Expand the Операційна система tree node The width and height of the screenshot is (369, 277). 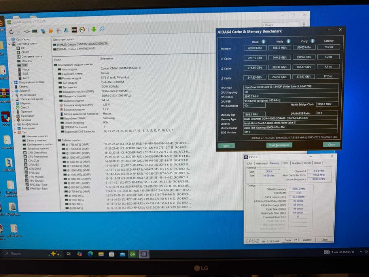coord(12,82)
